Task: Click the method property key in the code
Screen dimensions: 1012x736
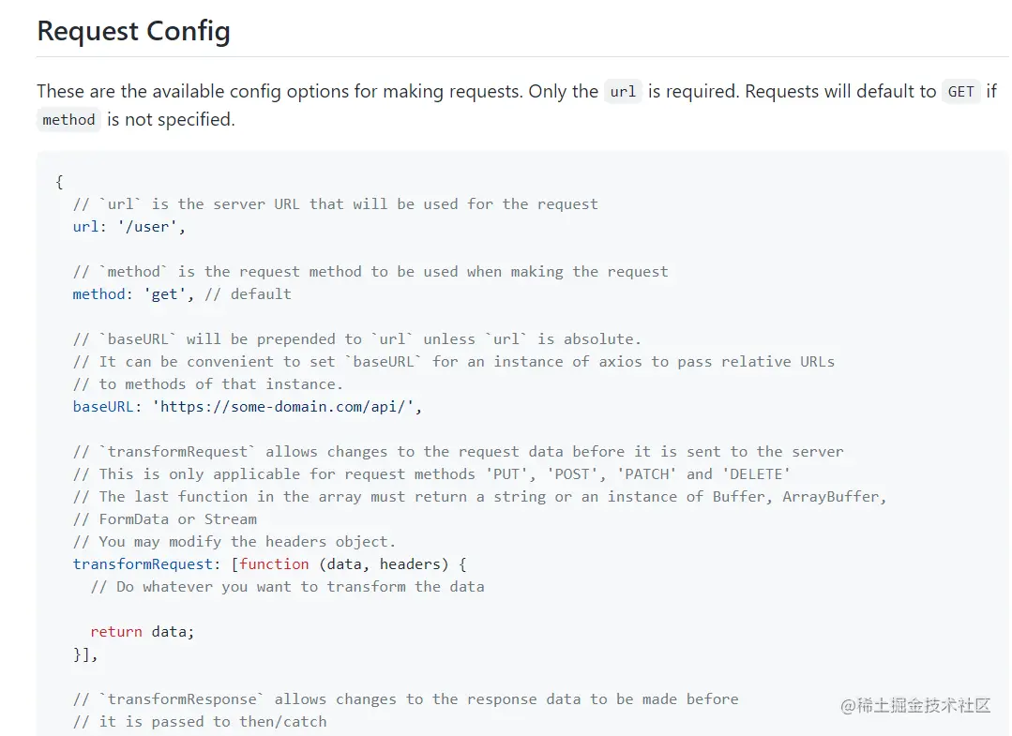Action: (x=98, y=293)
